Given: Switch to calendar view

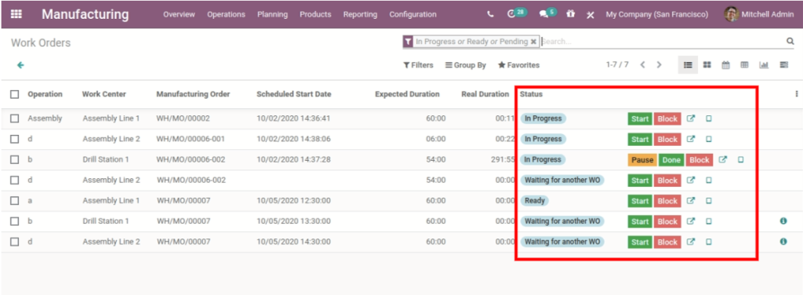Looking at the screenshot, I should [x=725, y=65].
